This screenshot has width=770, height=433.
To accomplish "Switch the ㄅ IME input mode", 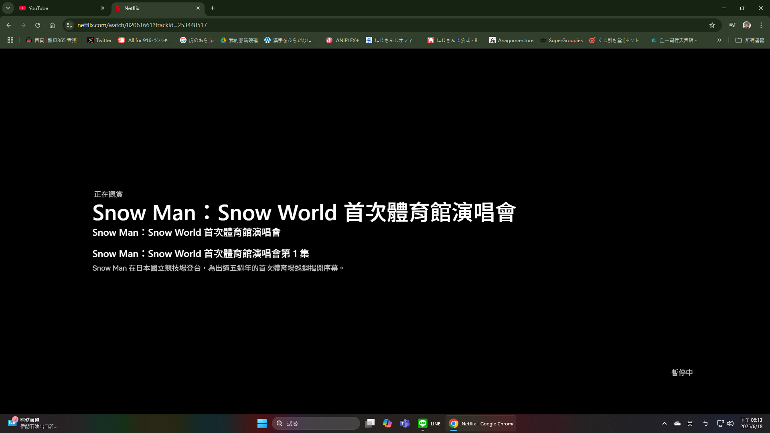I will 705,423.
